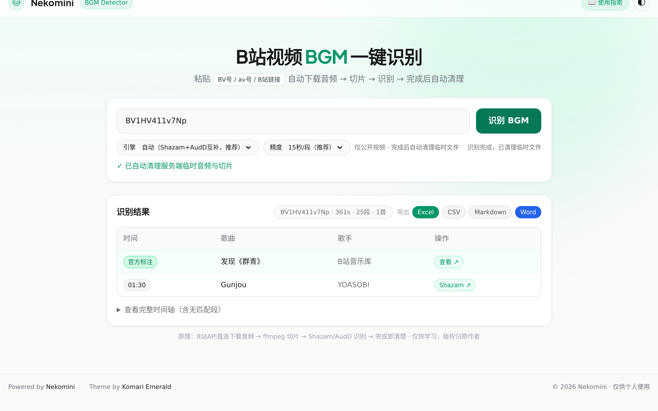Click the BV号 / av号 / B站链接 hint chip
658x411 pixels.
249,80
